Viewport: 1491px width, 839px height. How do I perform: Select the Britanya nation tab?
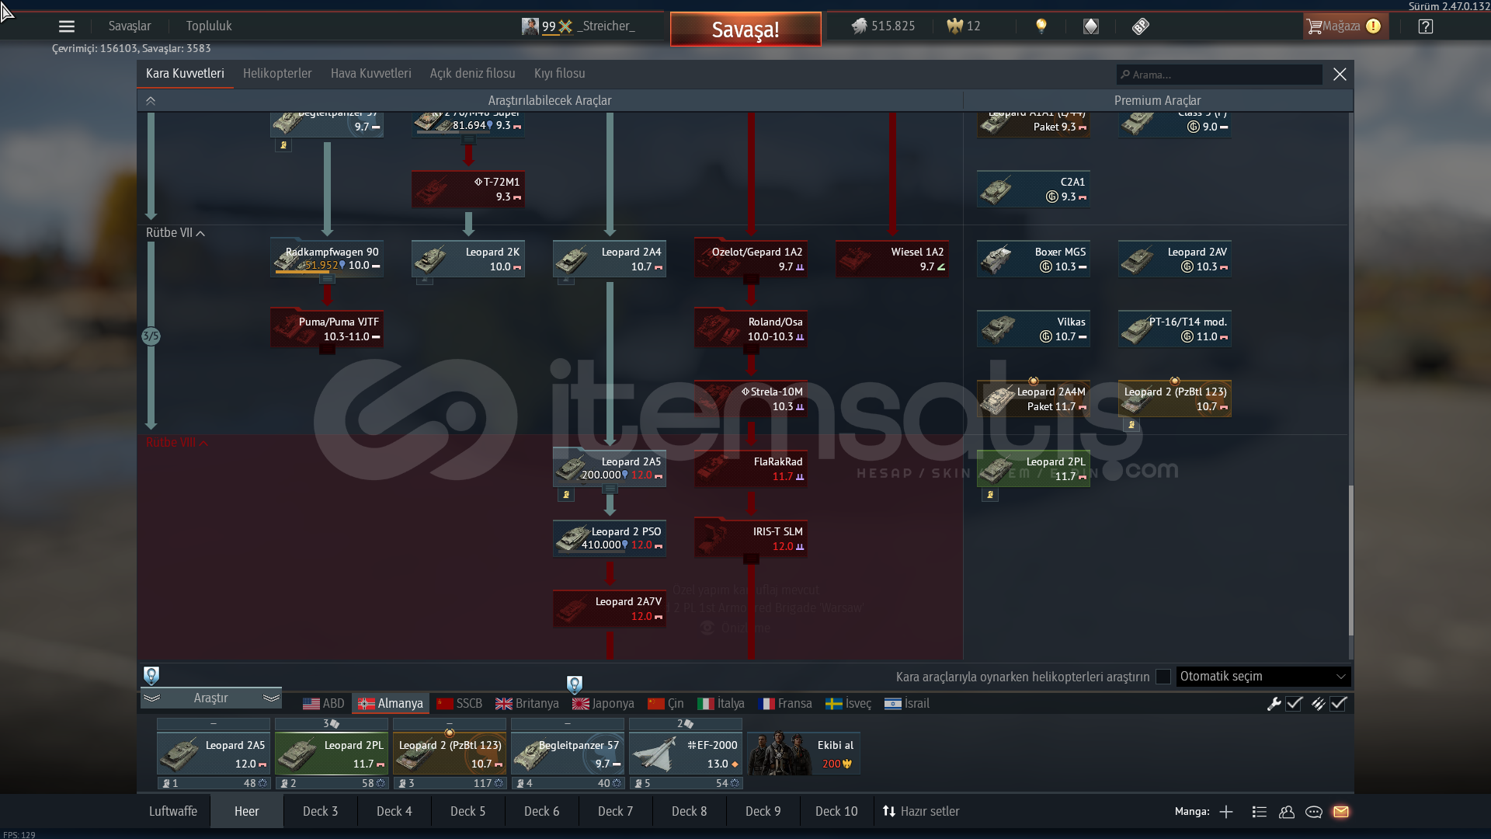(527, 704)
